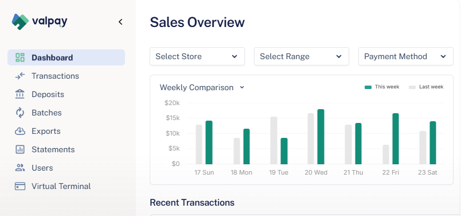The image size is (461, 216).
Task: Click the gray bar for 18 Mon
Action: pos(237,151)
